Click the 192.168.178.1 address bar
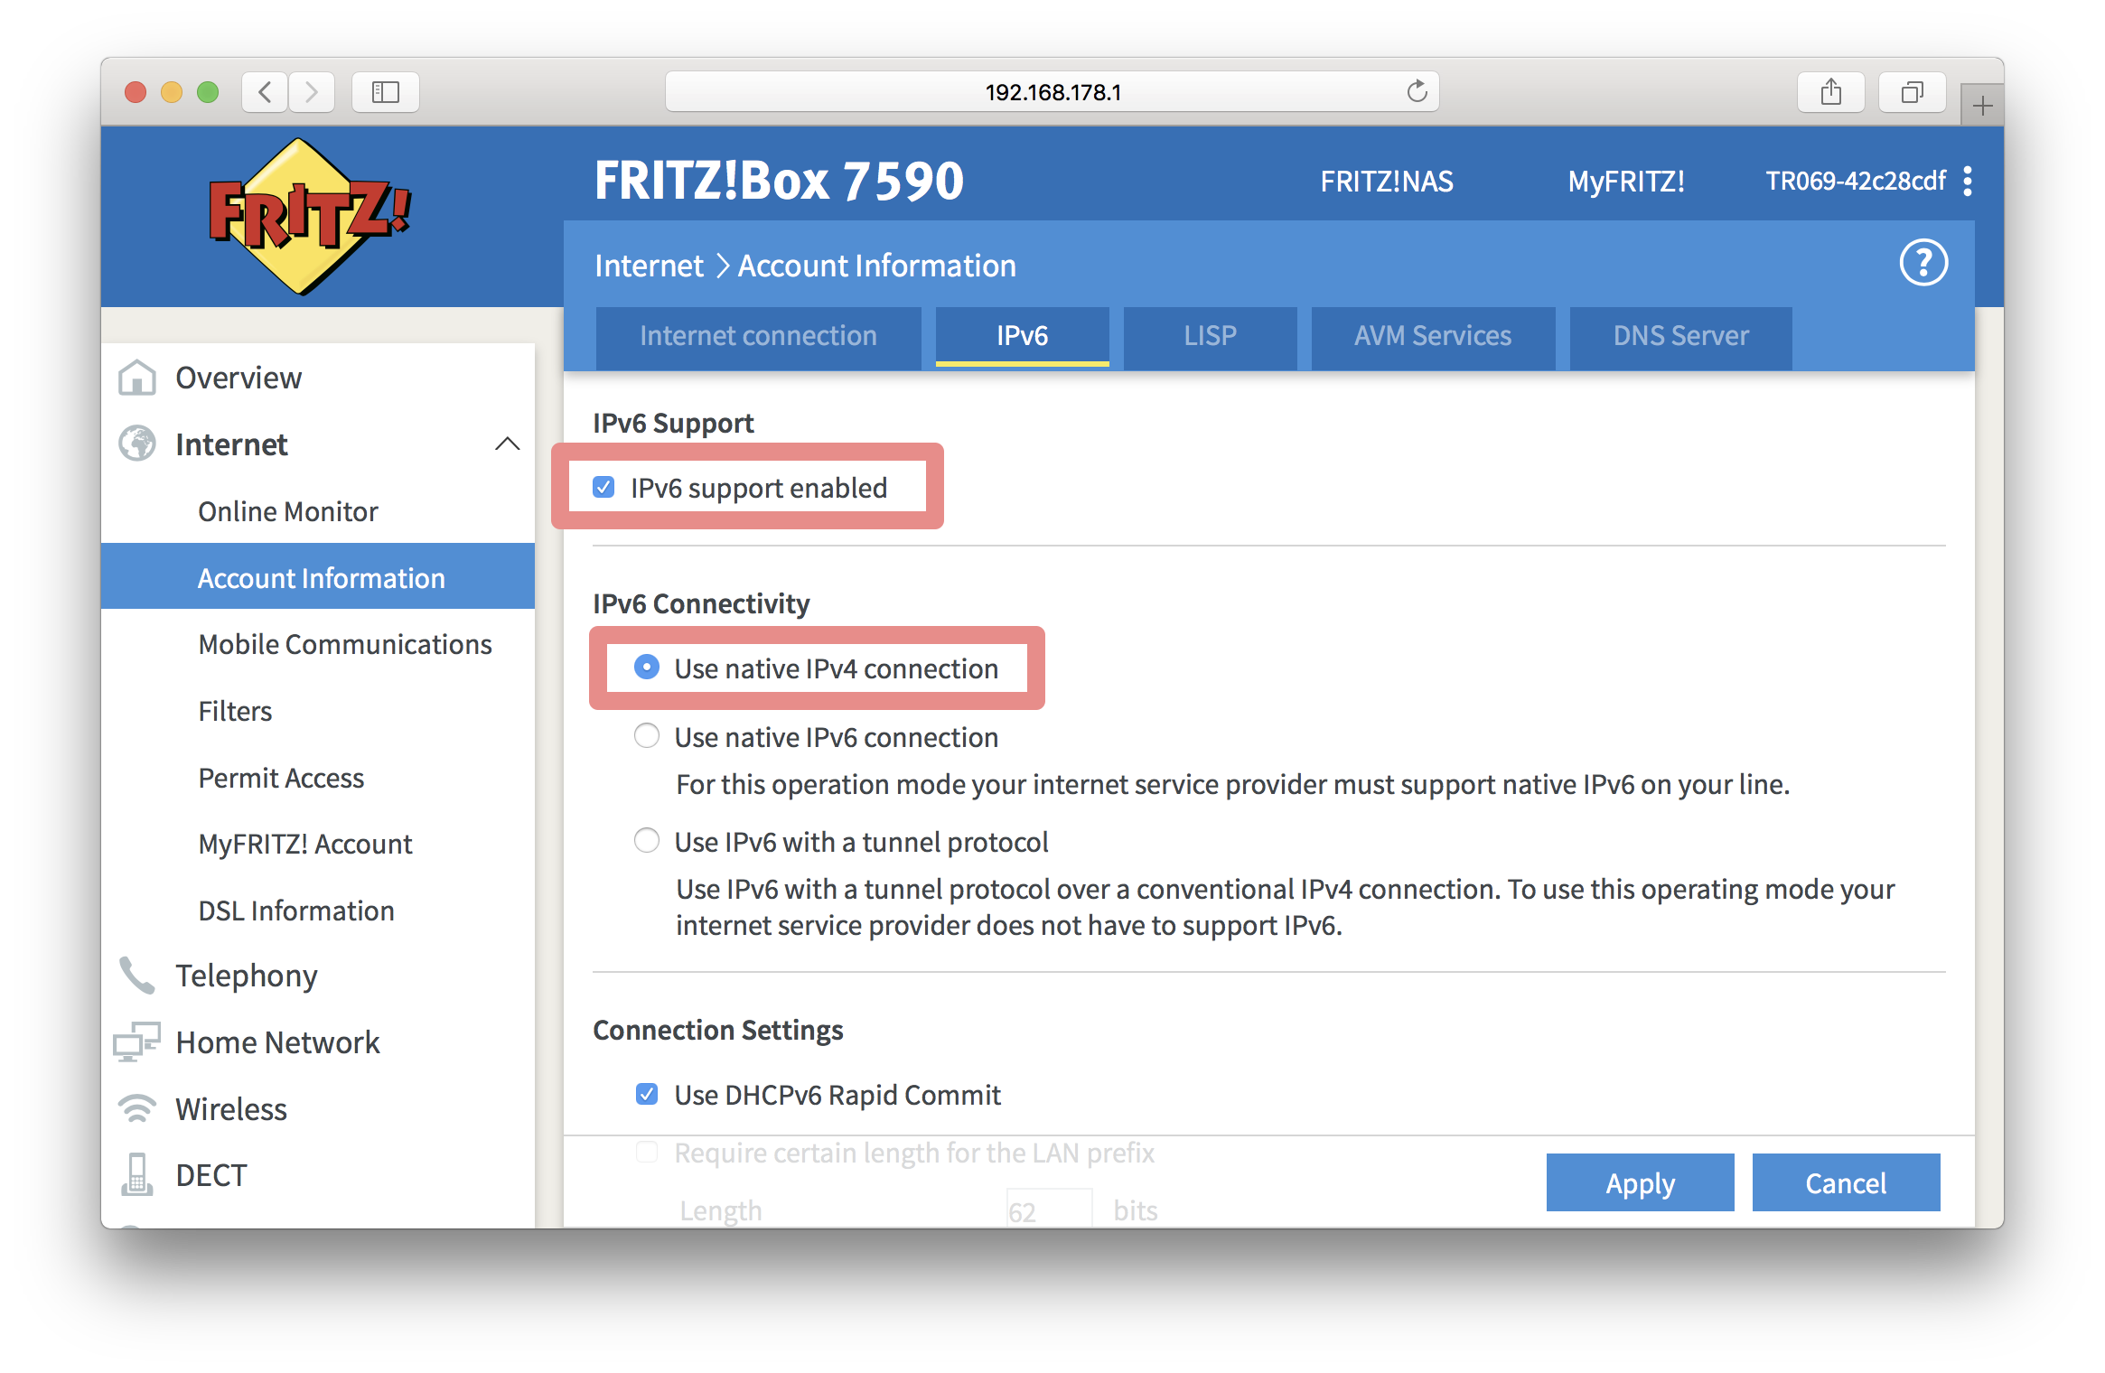This screenshot has width=2105, height=1373. coord(1052,92)
